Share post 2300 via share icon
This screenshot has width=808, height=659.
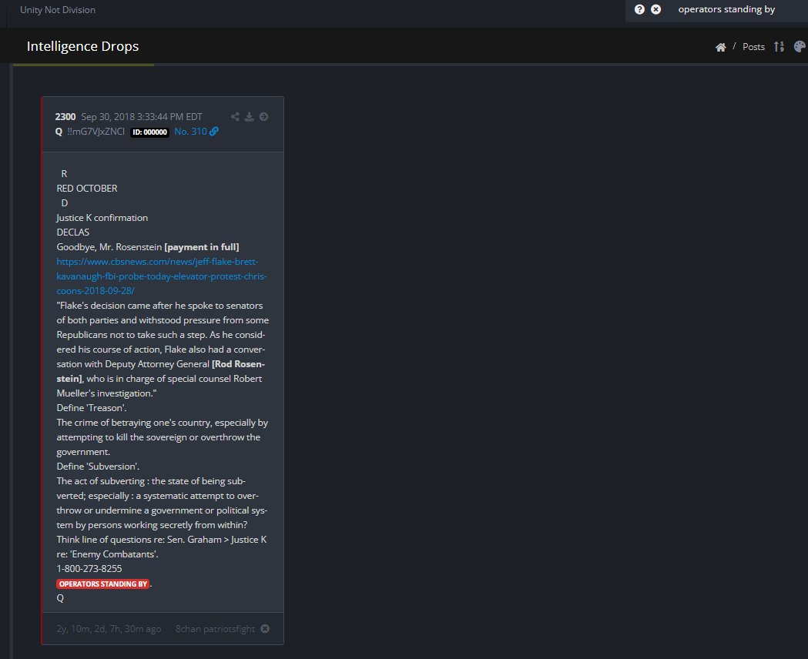(x=235, y=117)
